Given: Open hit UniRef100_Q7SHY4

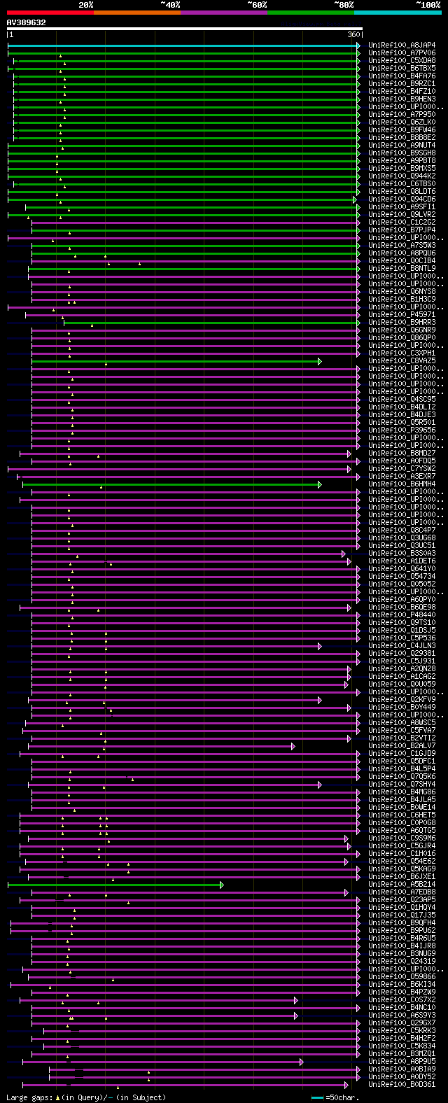Looking at the screenshot, I should click(x=402, y=785).
